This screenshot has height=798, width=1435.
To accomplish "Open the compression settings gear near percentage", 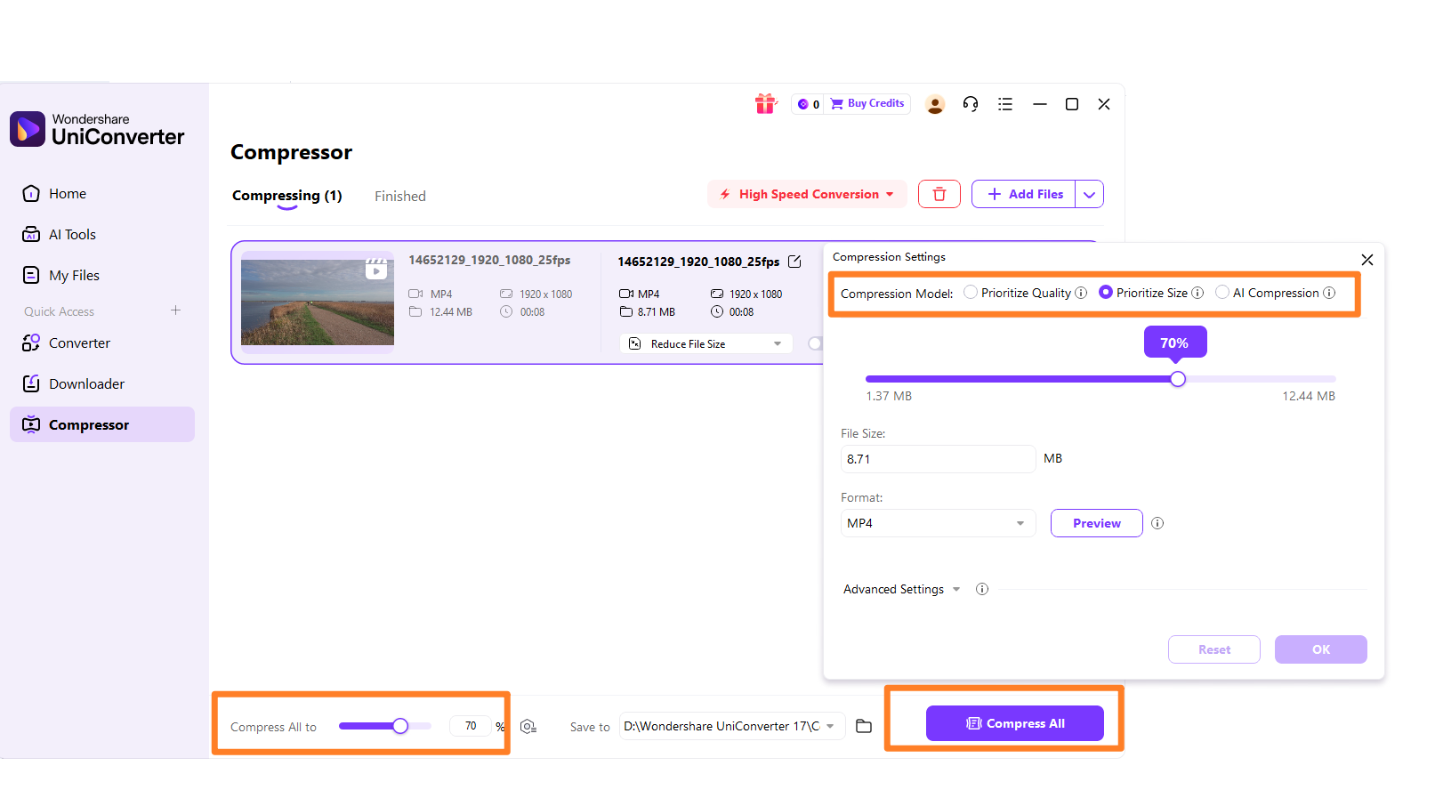I will (x=528, y=727).
